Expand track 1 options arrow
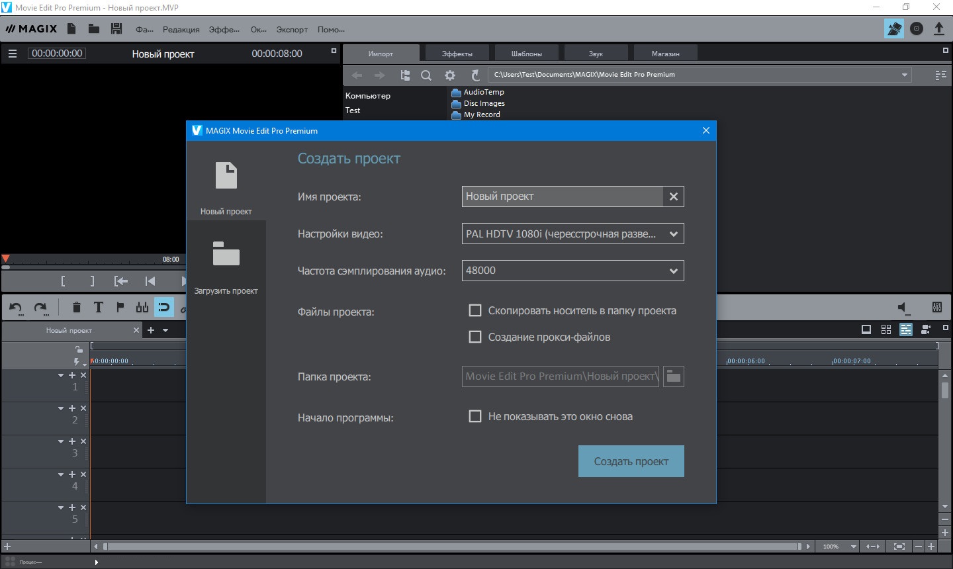Image resolution: width=953 pixels, height=569 pixels. click(61, 375)
